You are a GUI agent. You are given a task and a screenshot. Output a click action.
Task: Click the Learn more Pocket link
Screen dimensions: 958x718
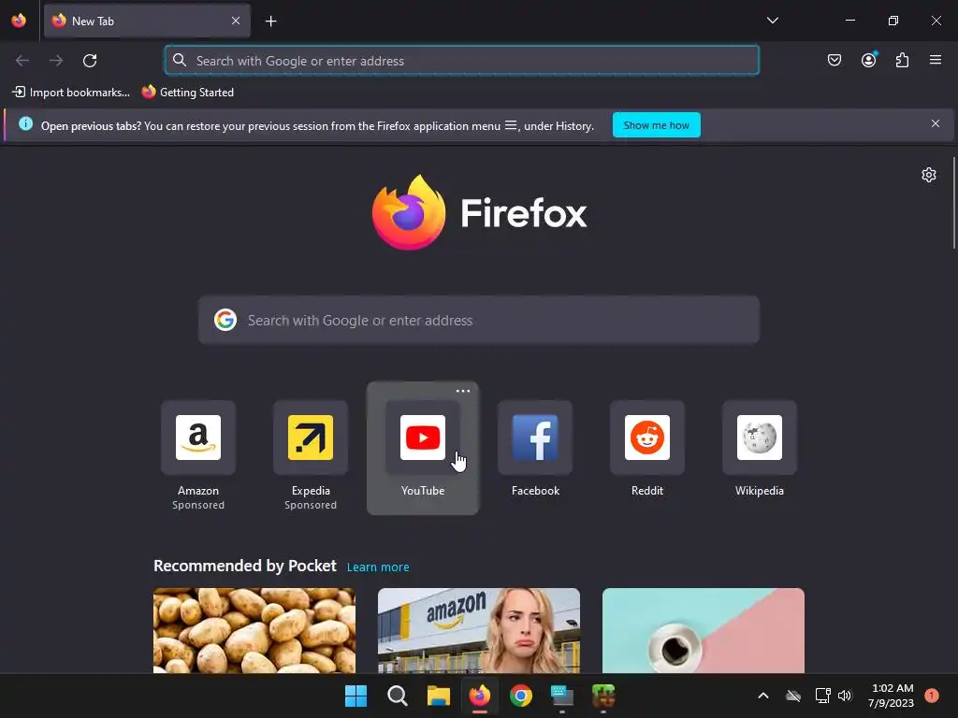378,567
